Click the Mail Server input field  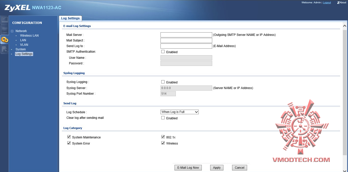pos(186,35)
